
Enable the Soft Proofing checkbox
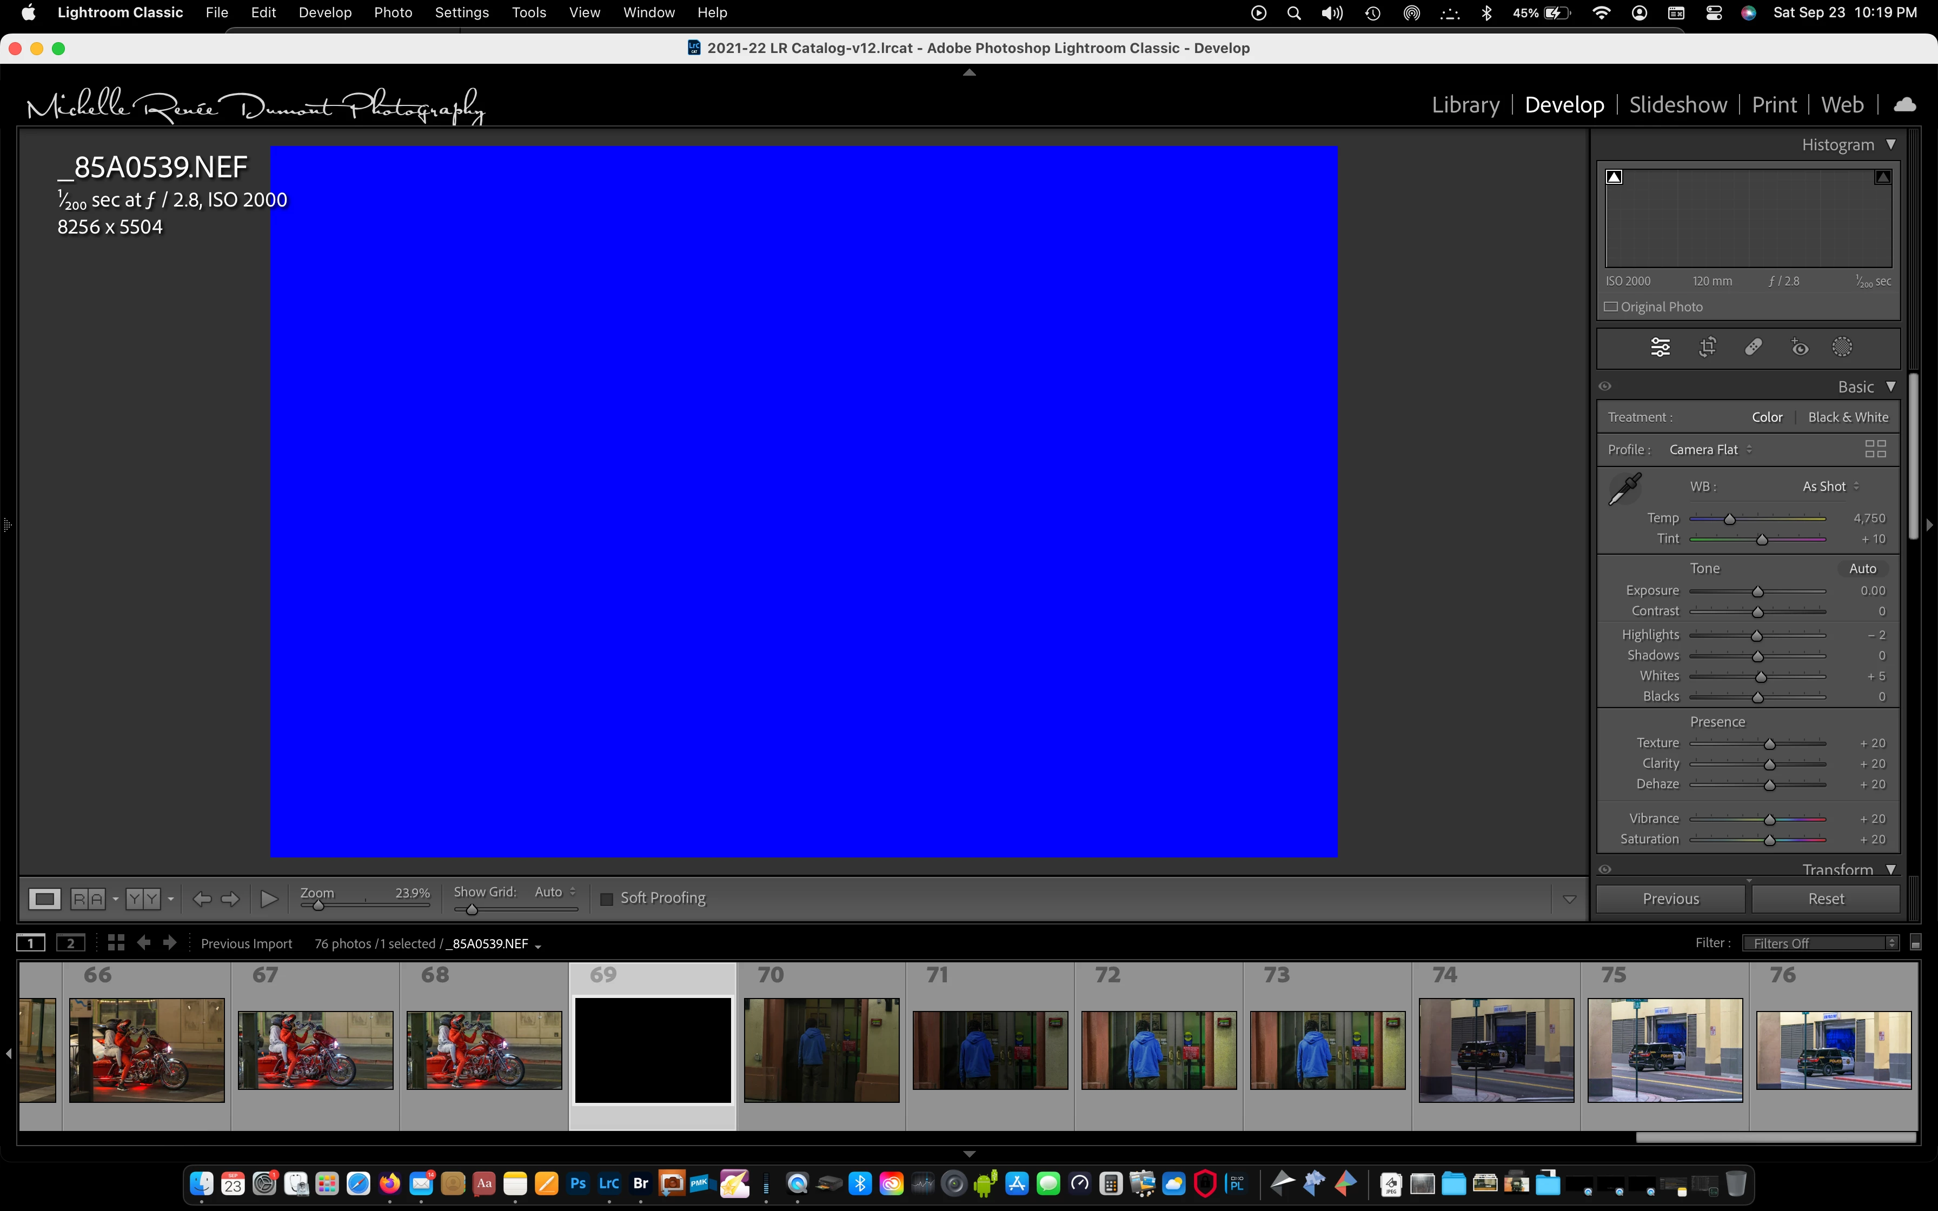coord(606,899)
